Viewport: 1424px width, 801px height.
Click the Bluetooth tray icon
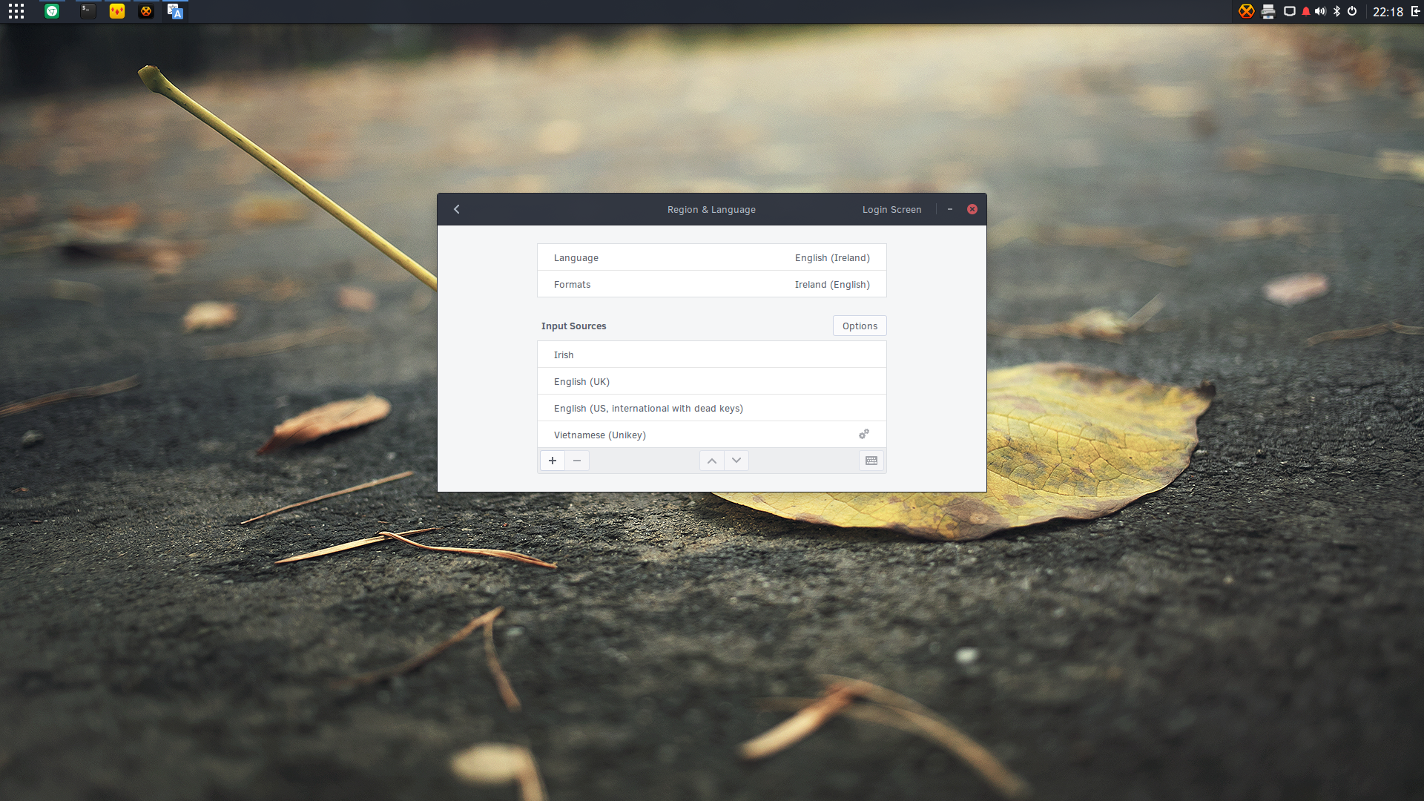1336,11
